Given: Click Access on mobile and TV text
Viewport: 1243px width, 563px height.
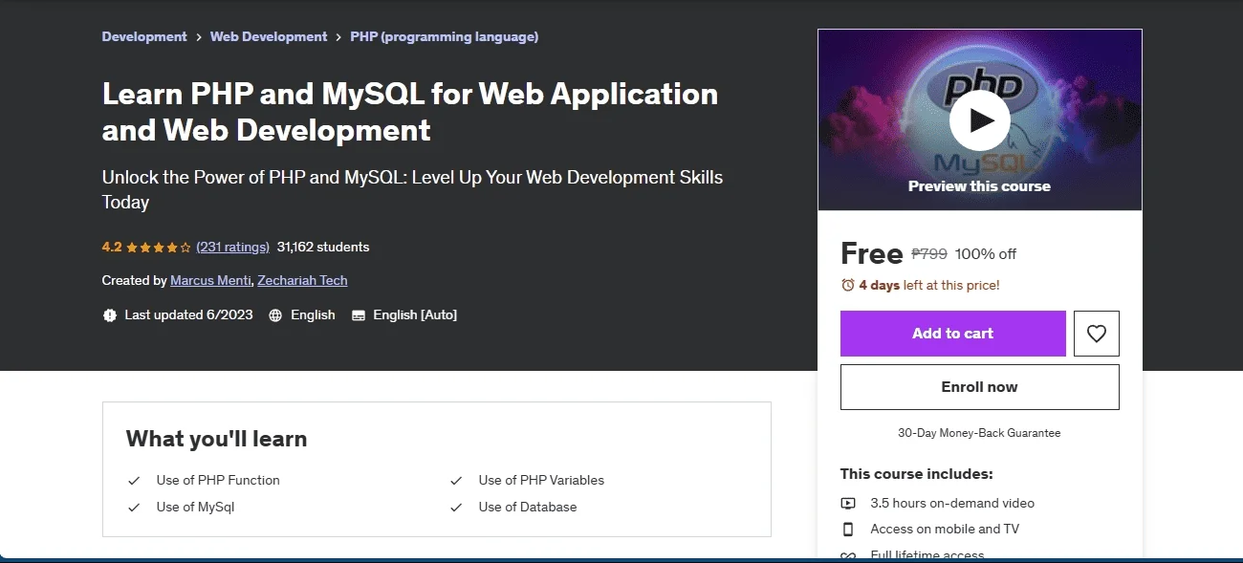Looking at the screenshot, I should pyautogui.click(x=945, y=529).
